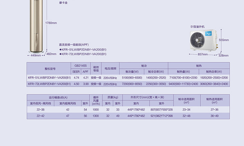Click the 制冷适用面积 column header

[x=187, y=100]
